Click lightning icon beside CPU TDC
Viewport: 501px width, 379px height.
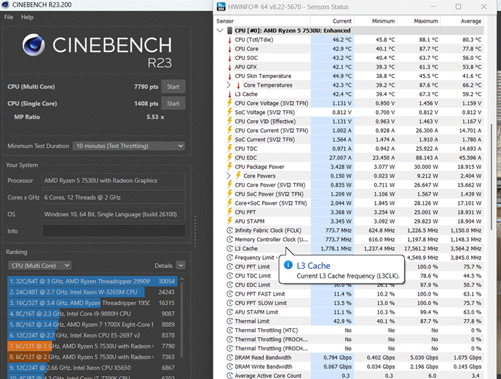pyautogui.click(x=229, y=149)
